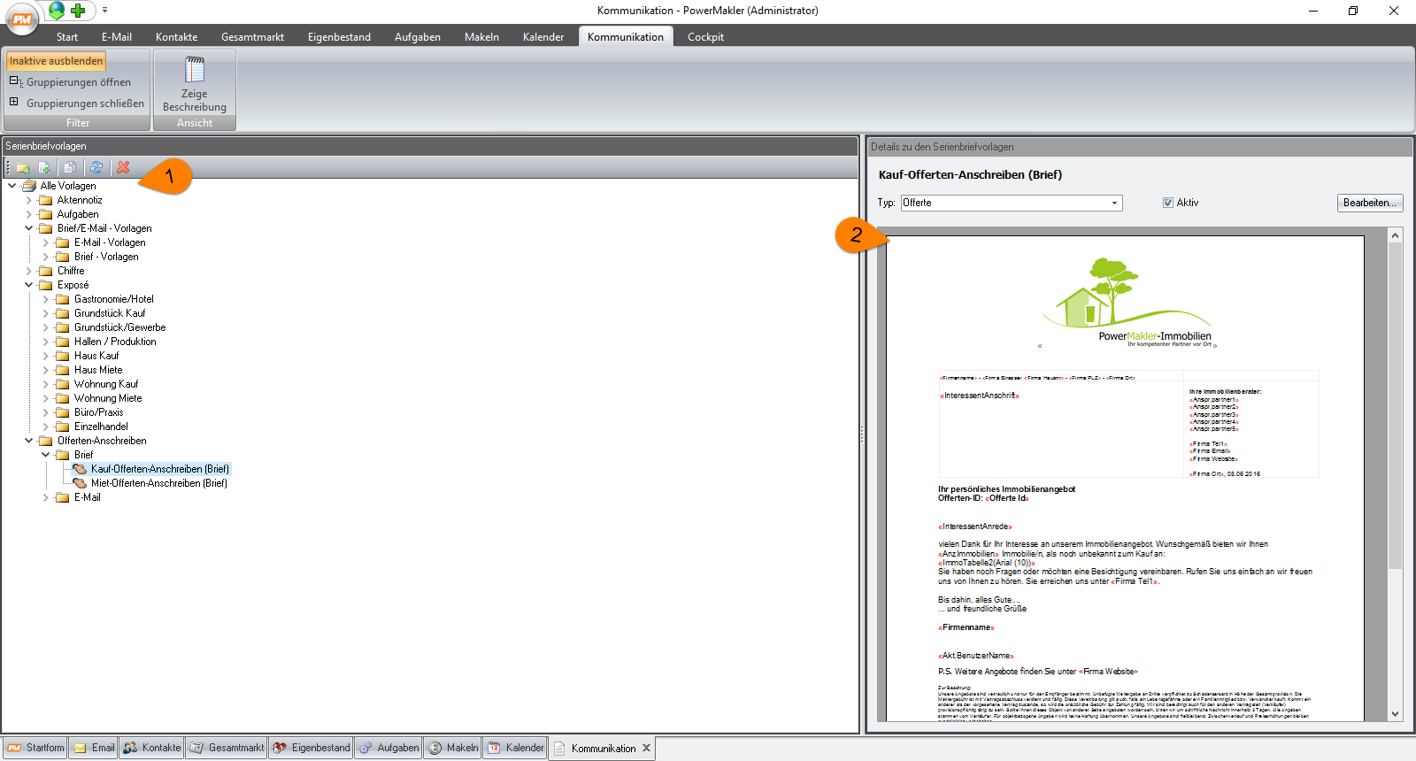Click the refresh template list icon

point(96,167)
